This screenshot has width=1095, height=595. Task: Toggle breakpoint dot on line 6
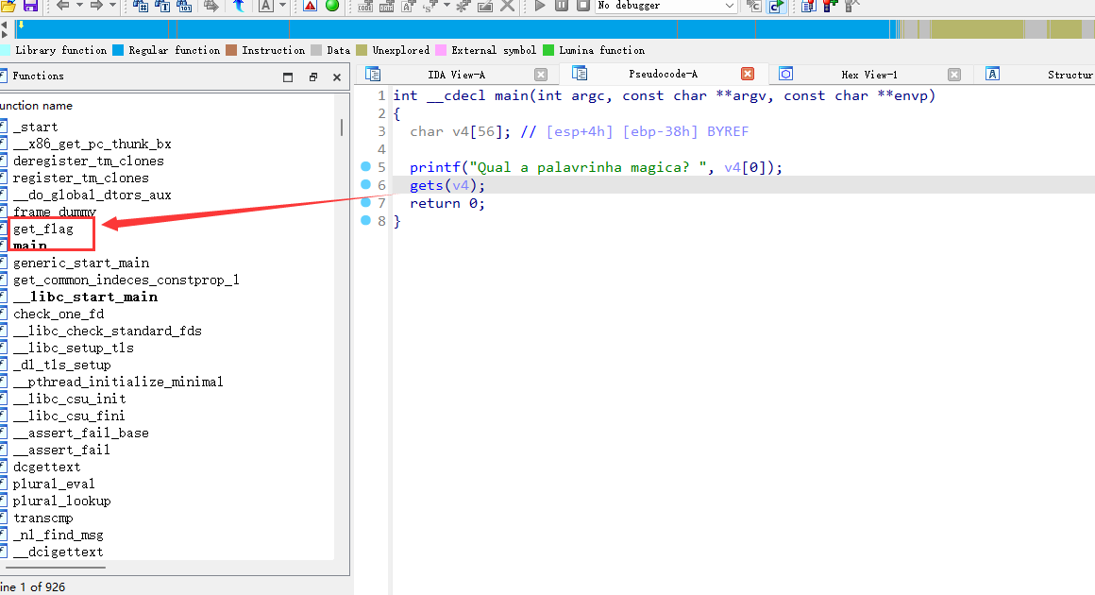pyautogui.click(x=365, y=184)
